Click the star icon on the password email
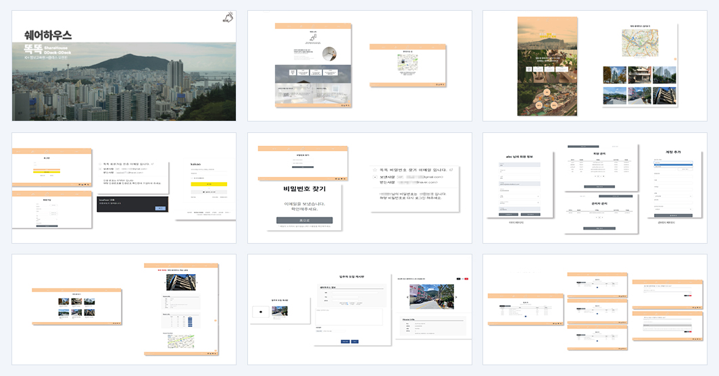 375,170
